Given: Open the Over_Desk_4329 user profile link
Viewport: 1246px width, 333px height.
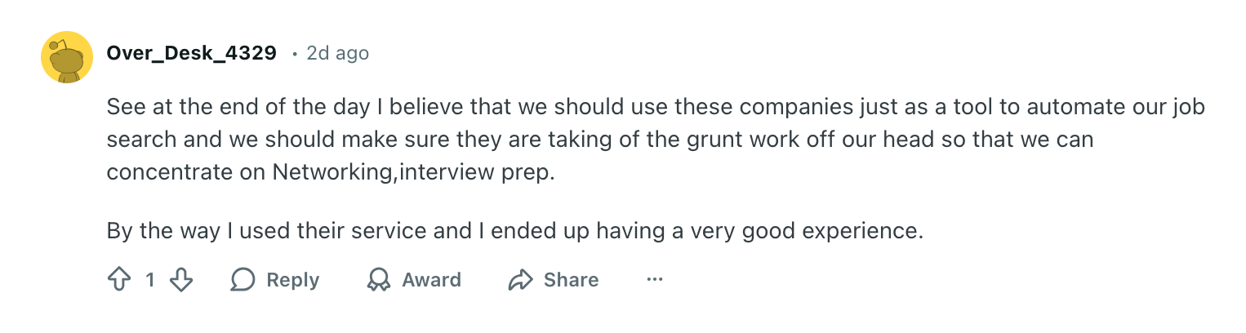Looking at the screenshot, I should tap(191, 54).
